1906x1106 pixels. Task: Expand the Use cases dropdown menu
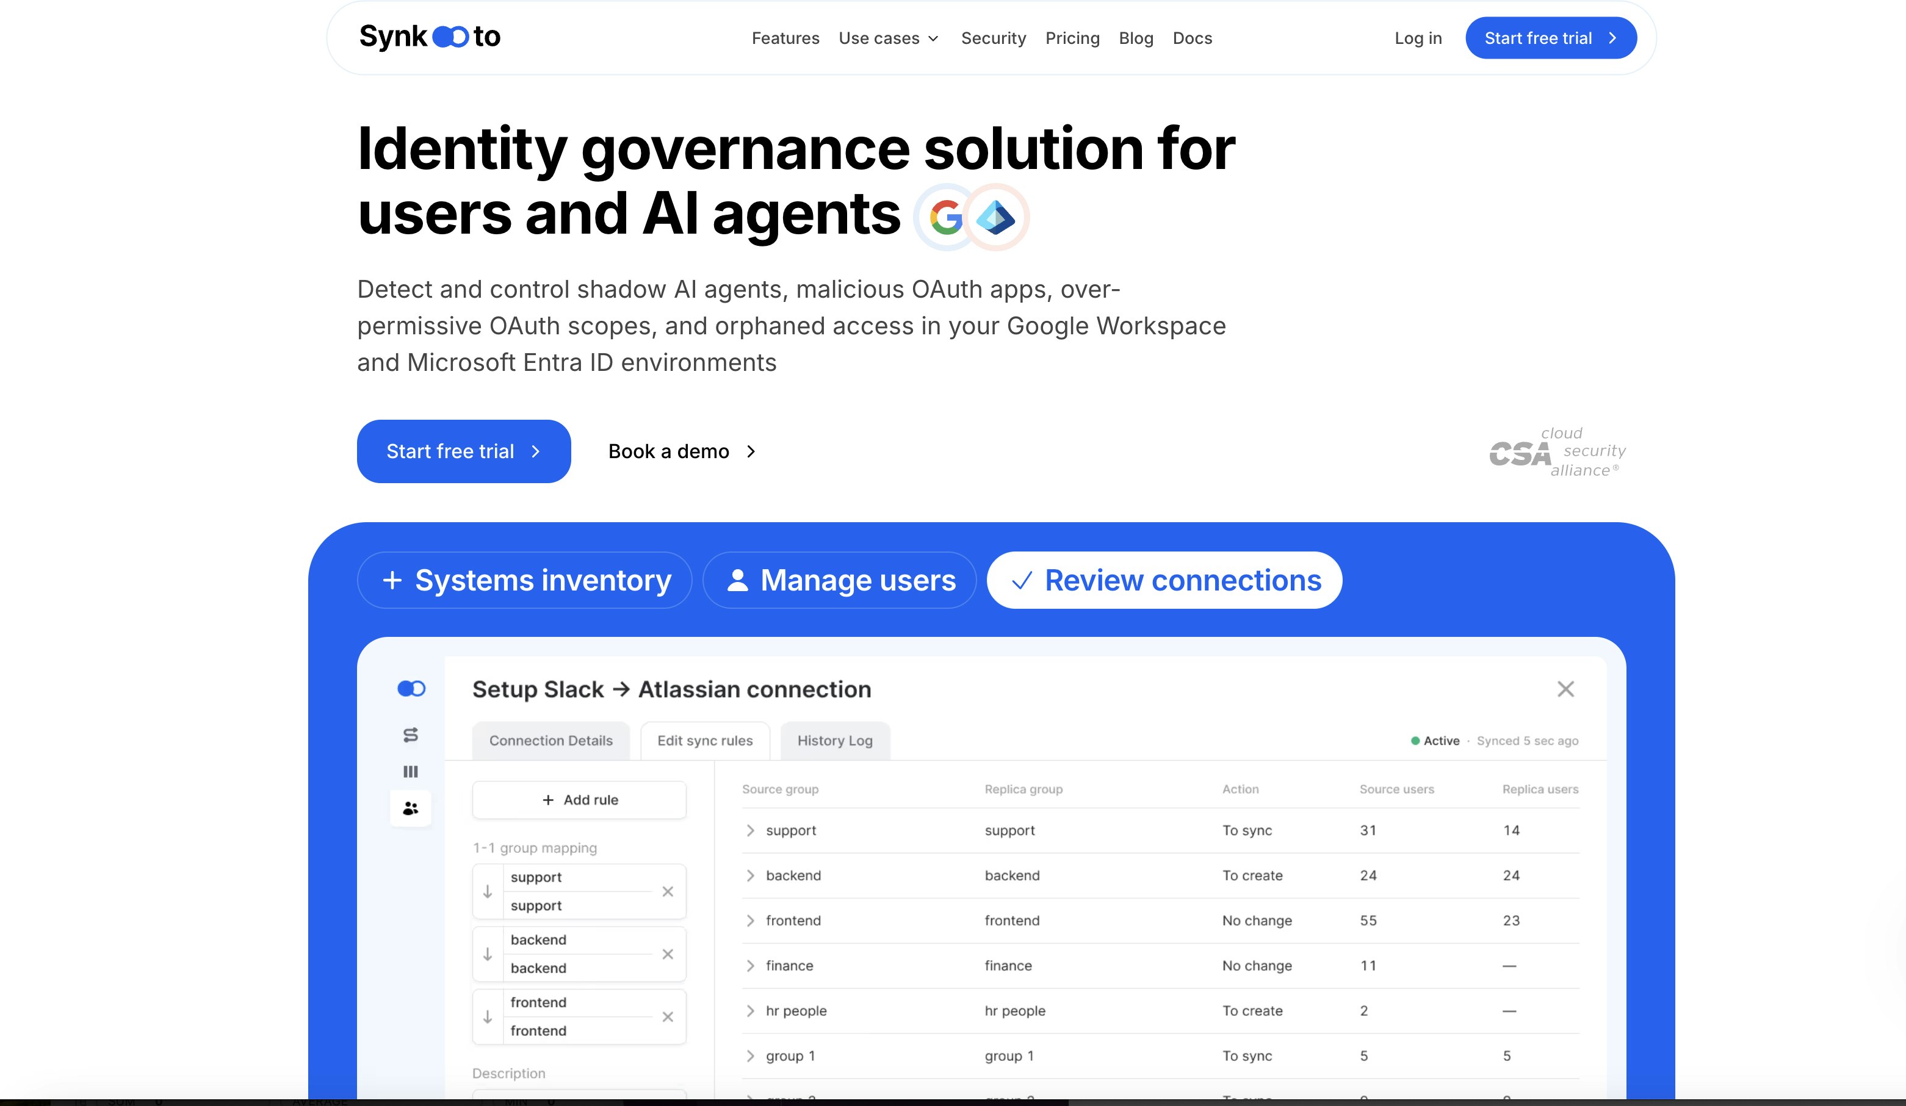[x=889, y=38]
